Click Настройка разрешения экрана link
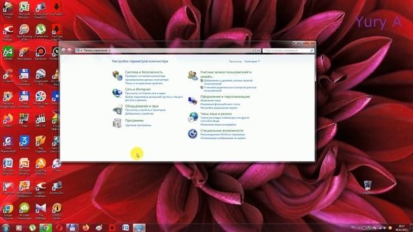The image size is (413, 232). point(219,108)
